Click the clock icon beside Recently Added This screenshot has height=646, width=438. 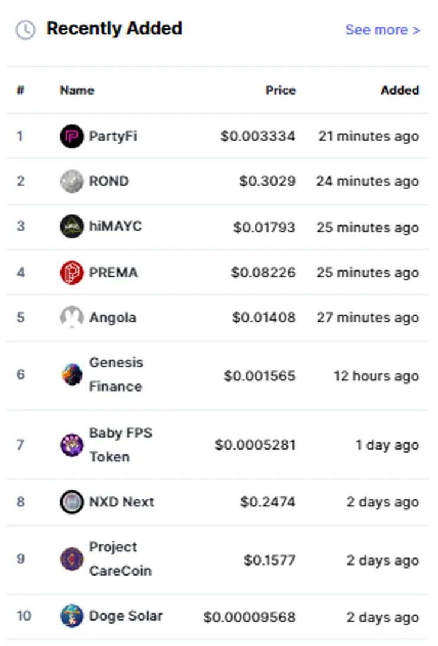[25, 30]
